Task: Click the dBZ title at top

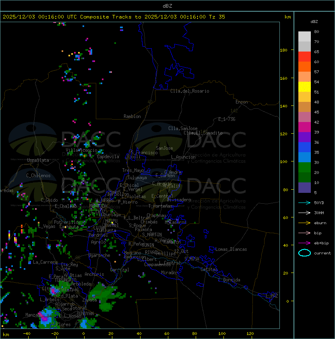Action: click(x=167, y=6)
